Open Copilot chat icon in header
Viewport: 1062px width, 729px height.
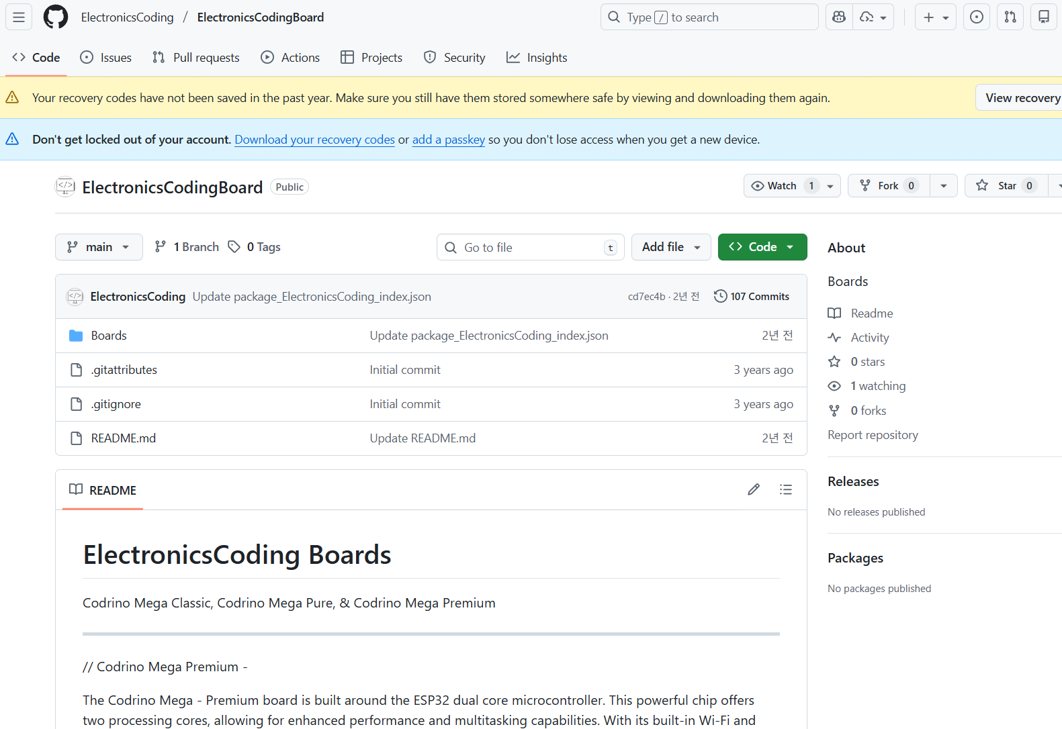(x=839, y=17)
